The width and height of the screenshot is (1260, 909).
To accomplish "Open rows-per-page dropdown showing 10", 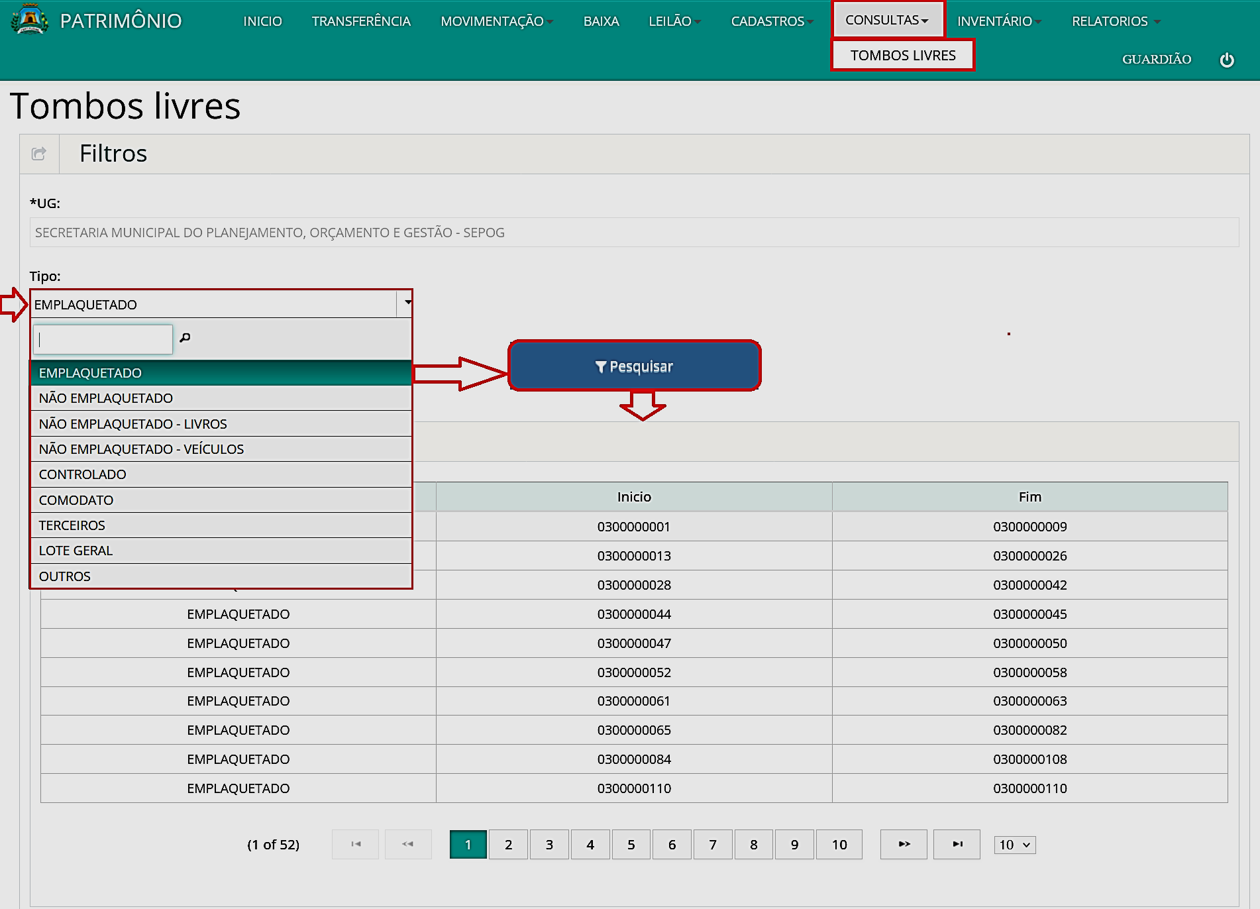I will 1015,845.
